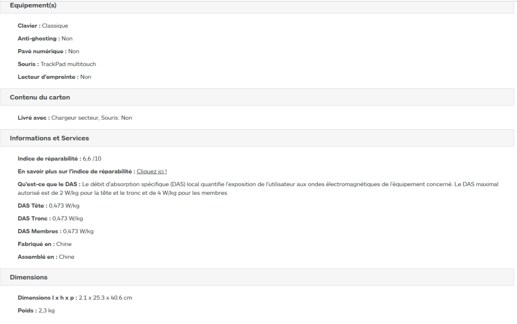Click the DAS Tronc row
This screenshot has height=324, width=517.
point(50,219)
